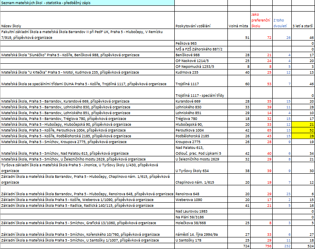This screenshot has width=315, height=249.
Task: Click the 'Volná místa' column header
Action: coord(239,26)
